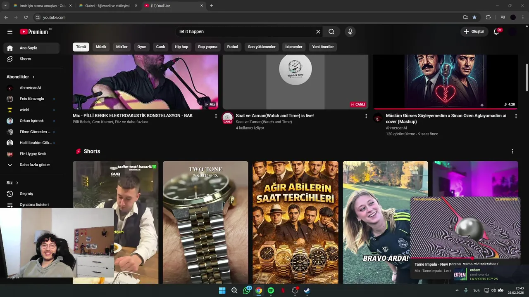Play the Pilli Bebek mix thumbnail
Image resolution: width=529 pixels, height=297 pixels.
coord(145,82)
